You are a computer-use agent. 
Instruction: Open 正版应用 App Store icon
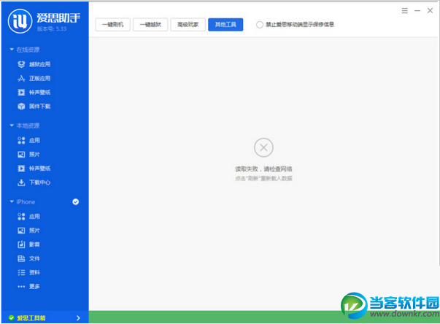pos(21,78)
